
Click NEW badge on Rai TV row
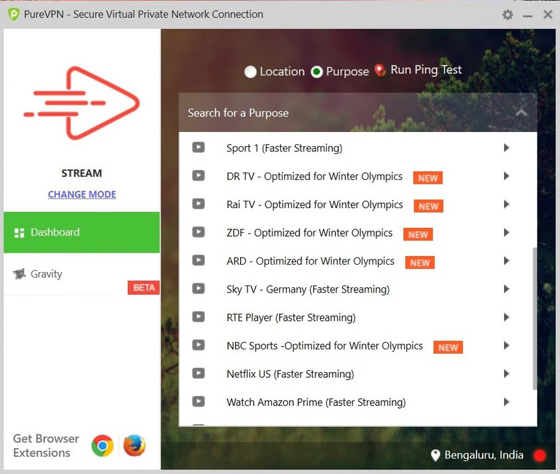coord(428,206)
